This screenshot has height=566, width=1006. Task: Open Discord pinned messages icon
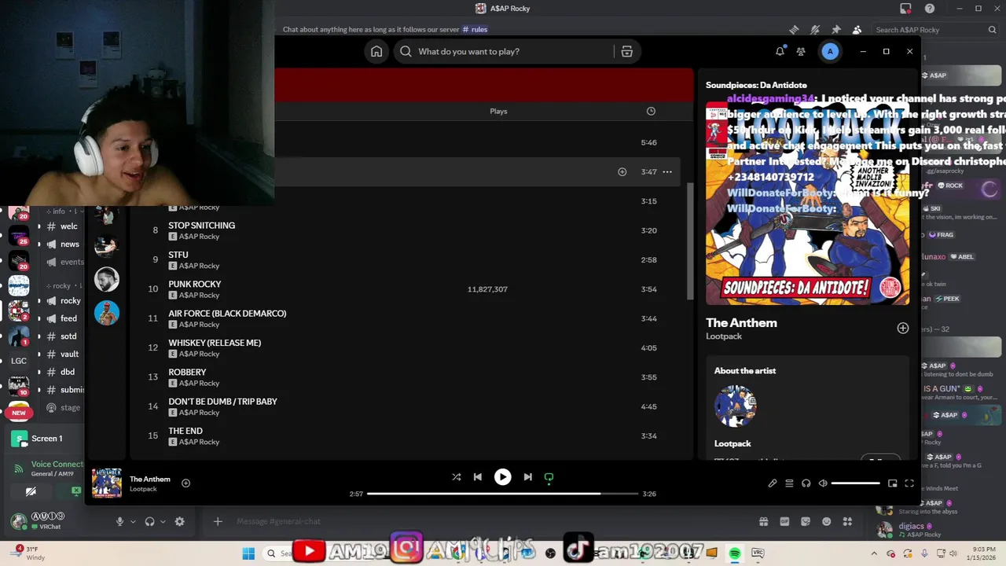tap(836, 30)
